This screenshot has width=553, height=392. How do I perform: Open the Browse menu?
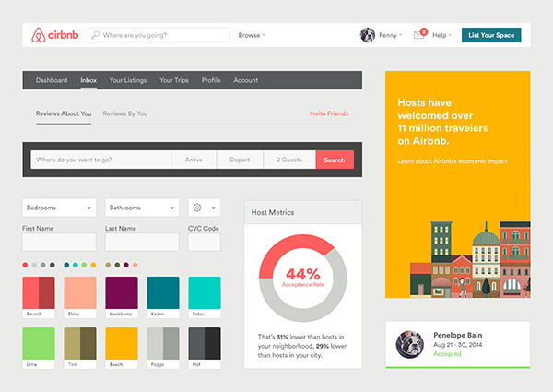click(x=251, y=35)
